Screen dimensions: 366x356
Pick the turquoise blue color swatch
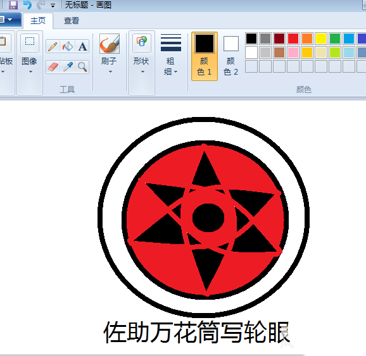(349, 39)
